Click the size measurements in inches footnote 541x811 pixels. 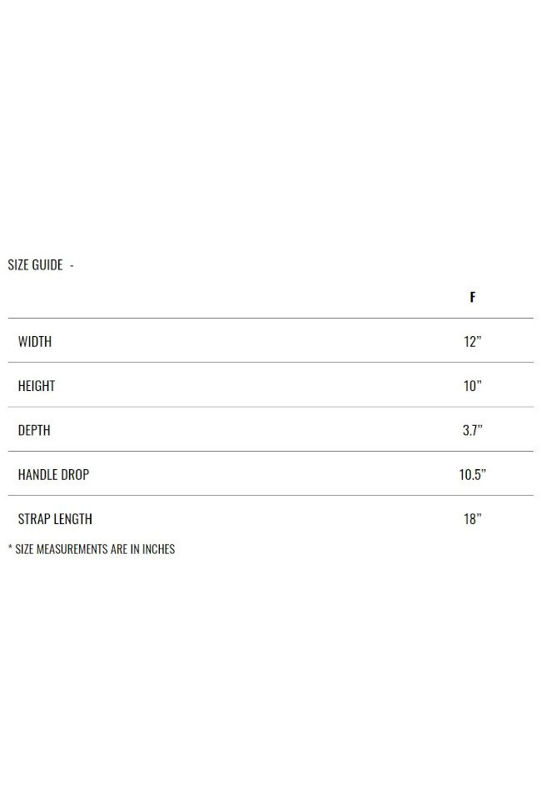(92, 549)
